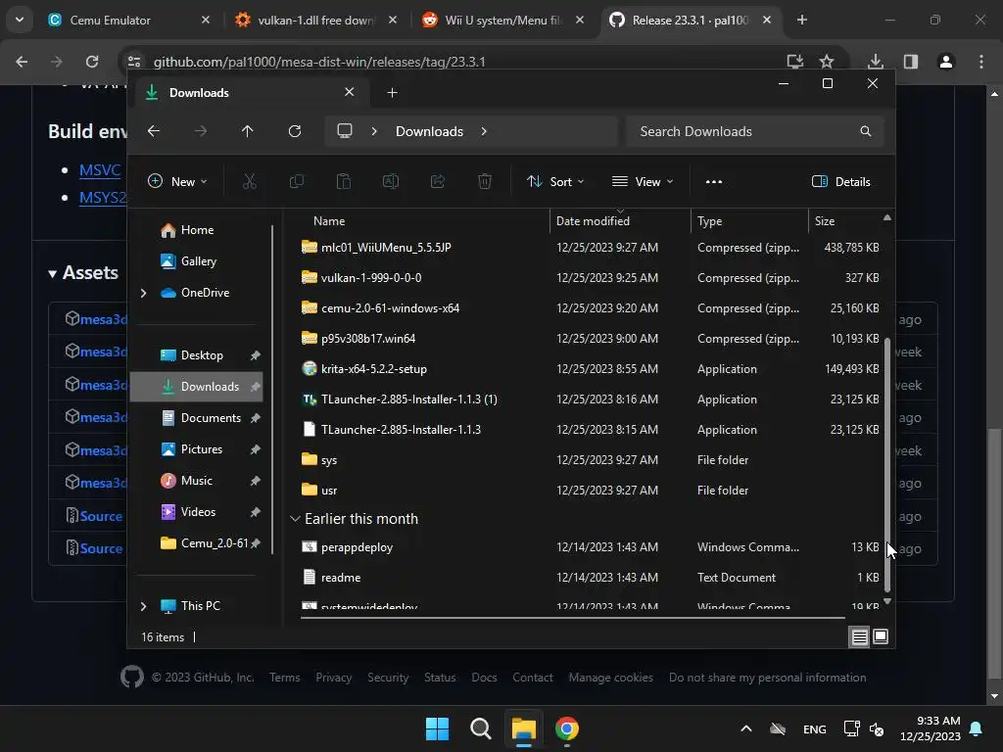Click the Privacy footer link on GitHub
Image resolution: width=1003 pixels, height=752 pixels.
tap(333, 678)
